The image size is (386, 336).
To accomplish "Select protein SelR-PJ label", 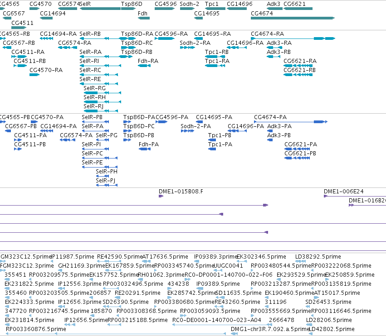I will point(106,181).
